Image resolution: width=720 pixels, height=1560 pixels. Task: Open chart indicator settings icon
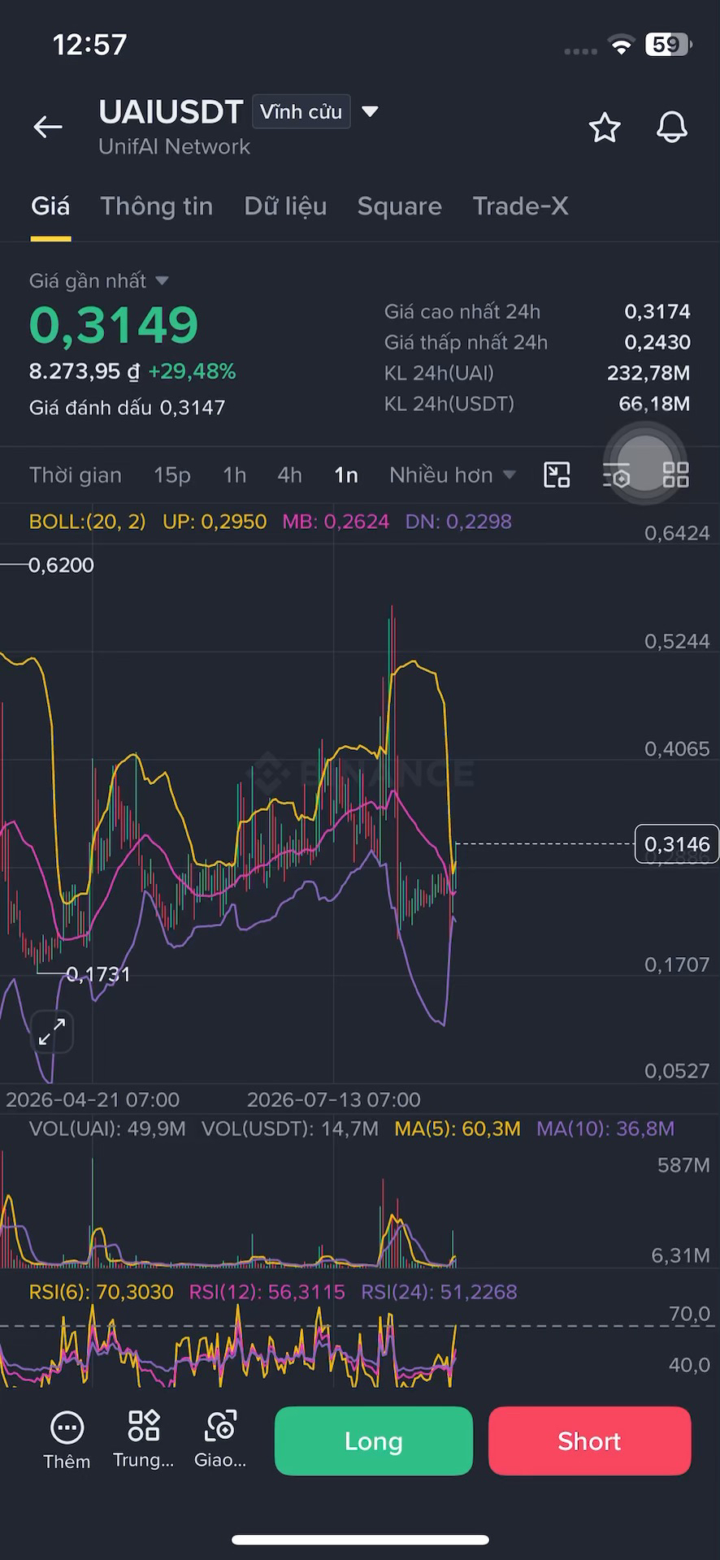617,474
